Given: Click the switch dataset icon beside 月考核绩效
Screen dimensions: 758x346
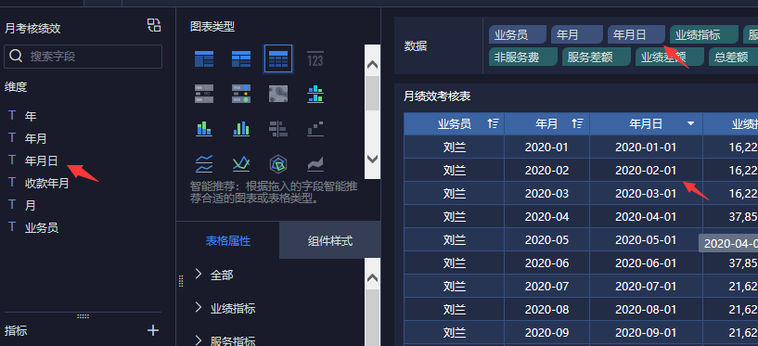Looking at the screenshot, I should coord(154,26).
